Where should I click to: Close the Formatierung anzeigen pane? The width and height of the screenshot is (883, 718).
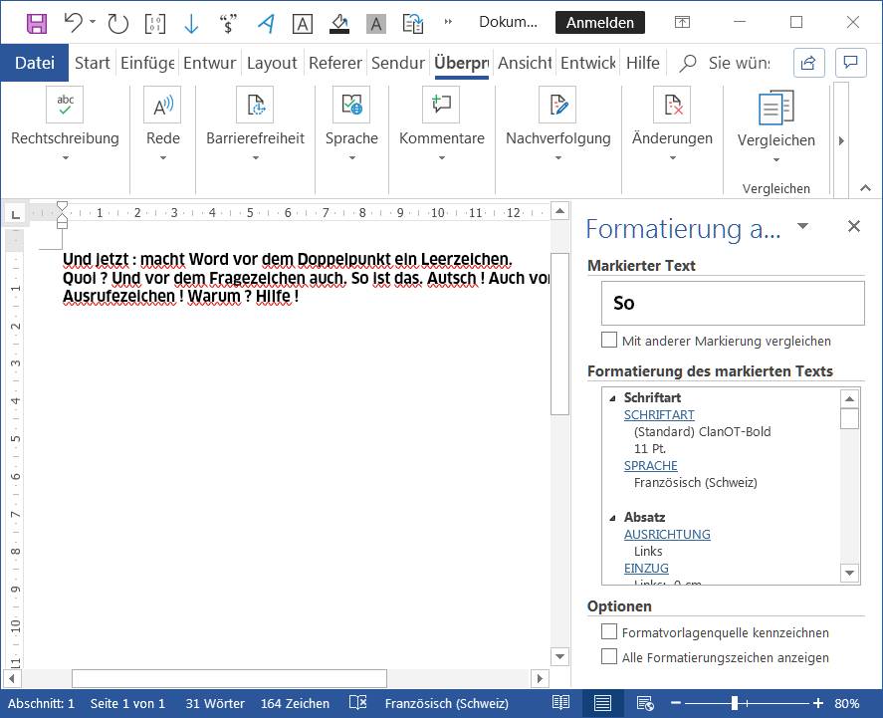(854, 226)
